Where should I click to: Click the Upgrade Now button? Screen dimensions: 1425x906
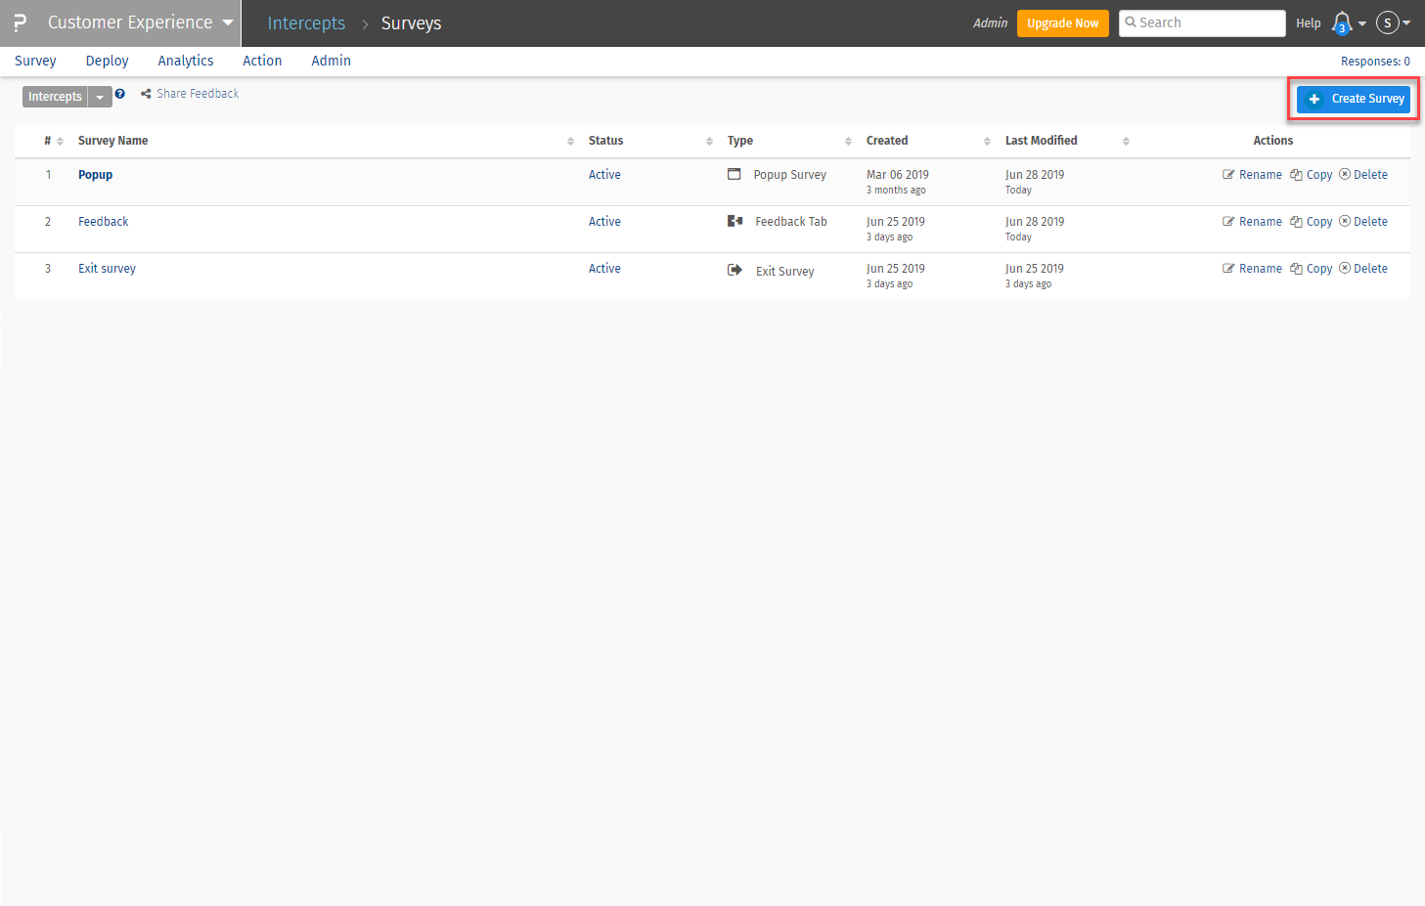(1062, 23)
